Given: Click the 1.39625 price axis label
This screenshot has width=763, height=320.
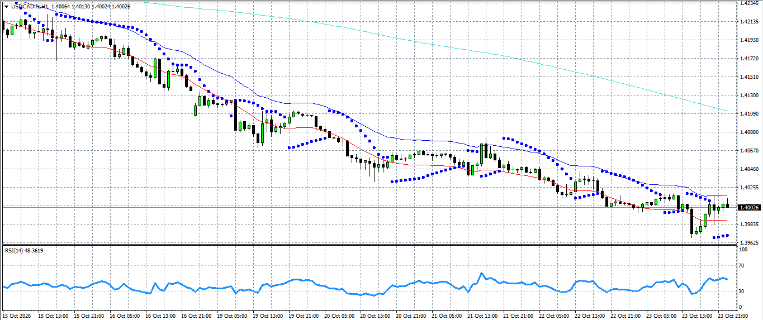Looking at the screenshot, I should (748, 243).
